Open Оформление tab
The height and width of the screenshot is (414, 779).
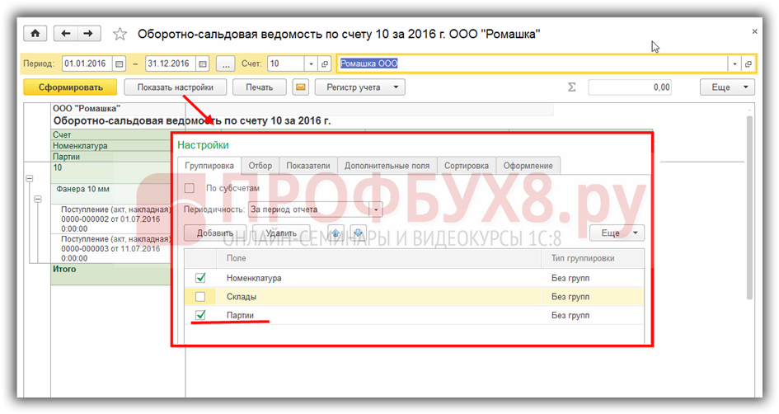coord(528,166)
